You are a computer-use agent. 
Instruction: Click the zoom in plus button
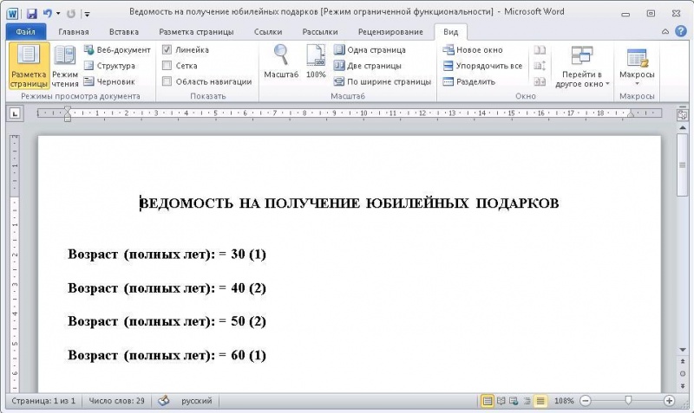pos(669,401)
